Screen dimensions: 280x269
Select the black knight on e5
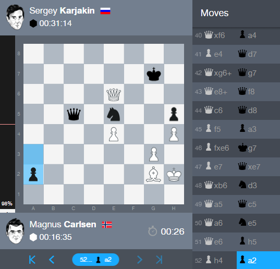[x=114, y=114]
